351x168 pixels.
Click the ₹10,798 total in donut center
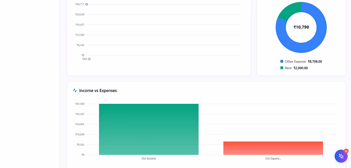pos(301,27)
